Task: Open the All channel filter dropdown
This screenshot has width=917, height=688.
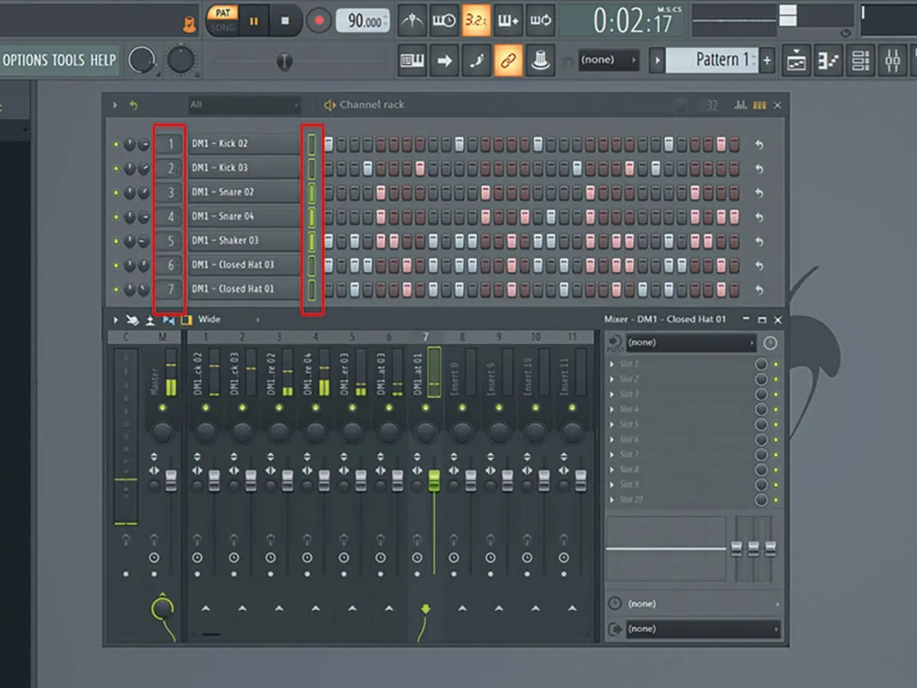Action: click(x=245, y=105)
